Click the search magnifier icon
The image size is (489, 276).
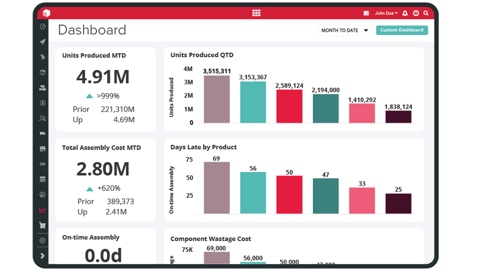426,13
